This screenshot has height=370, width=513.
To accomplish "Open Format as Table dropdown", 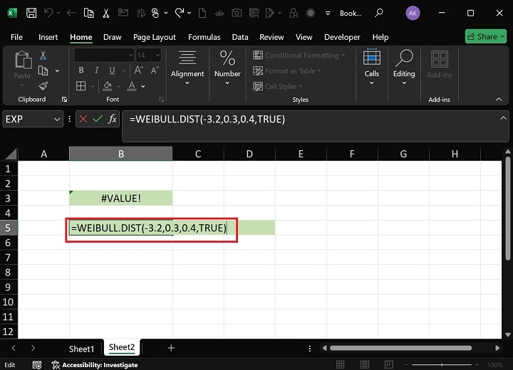I will 287,70.
